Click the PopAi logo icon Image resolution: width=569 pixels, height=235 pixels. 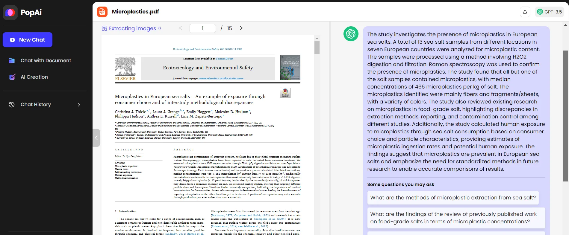coord(10,13)
